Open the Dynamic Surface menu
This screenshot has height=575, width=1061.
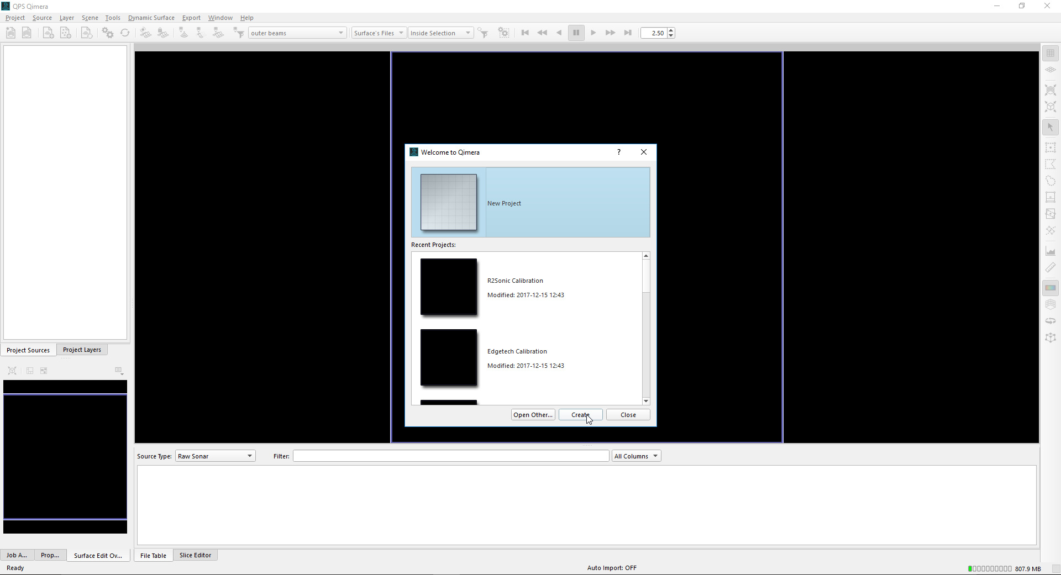pos(151,18)
